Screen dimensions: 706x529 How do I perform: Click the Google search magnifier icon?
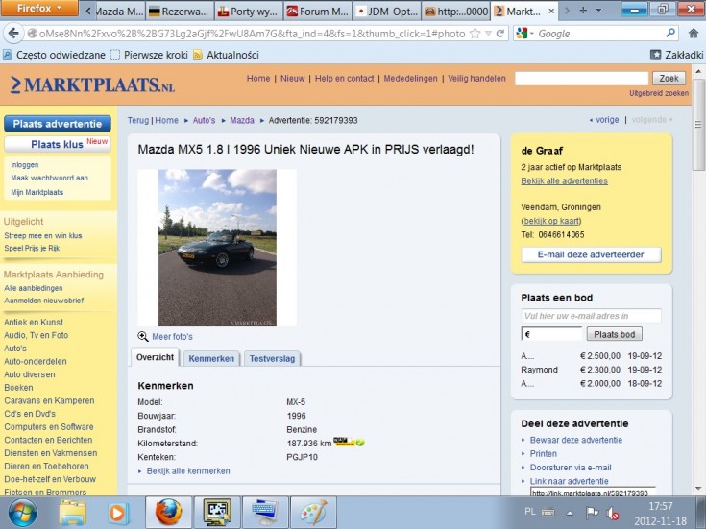670,33
